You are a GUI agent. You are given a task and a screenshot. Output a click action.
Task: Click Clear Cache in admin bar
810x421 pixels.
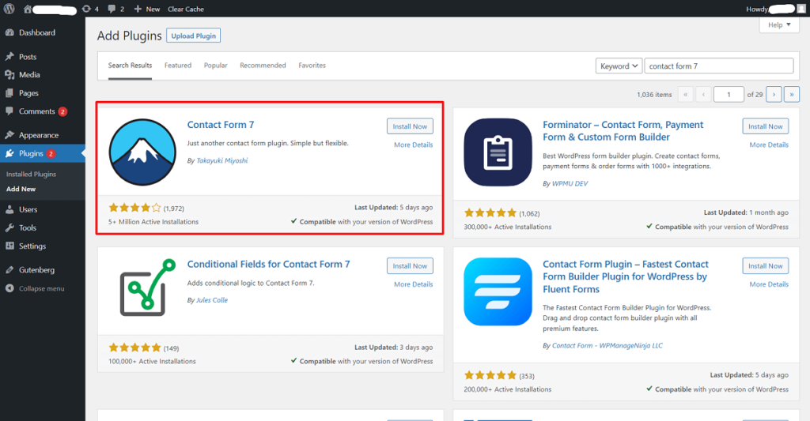click(185, 9)
